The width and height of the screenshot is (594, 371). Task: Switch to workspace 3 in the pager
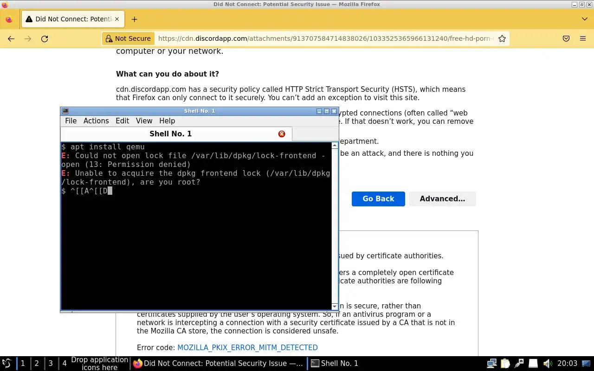click(x=51, y=363)
